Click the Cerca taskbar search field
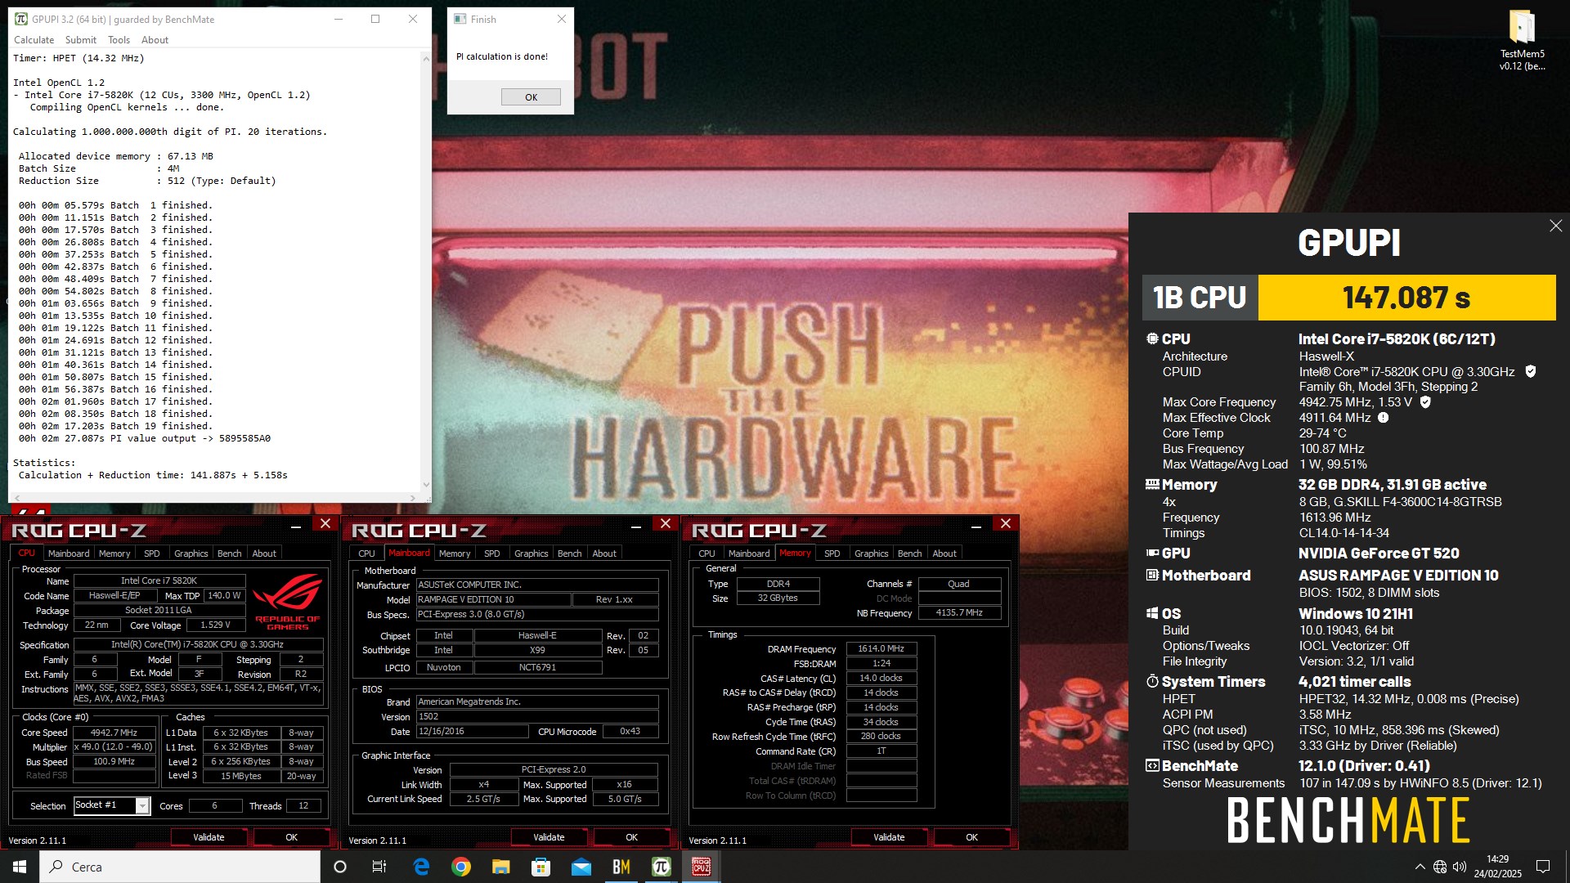Viewport: 1570px width, 883px height. pos(180,867)
